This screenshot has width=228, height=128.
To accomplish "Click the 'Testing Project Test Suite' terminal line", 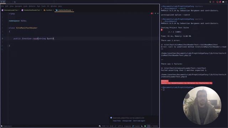I will click(175, 28).
